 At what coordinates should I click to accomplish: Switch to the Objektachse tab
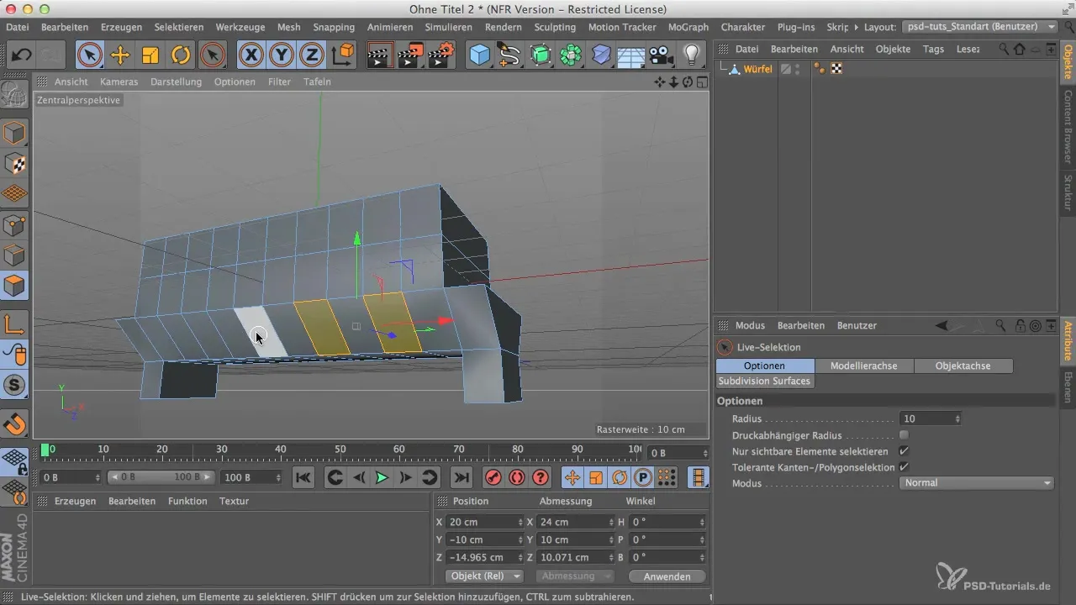pyautogui.click(x=963, y=366)
